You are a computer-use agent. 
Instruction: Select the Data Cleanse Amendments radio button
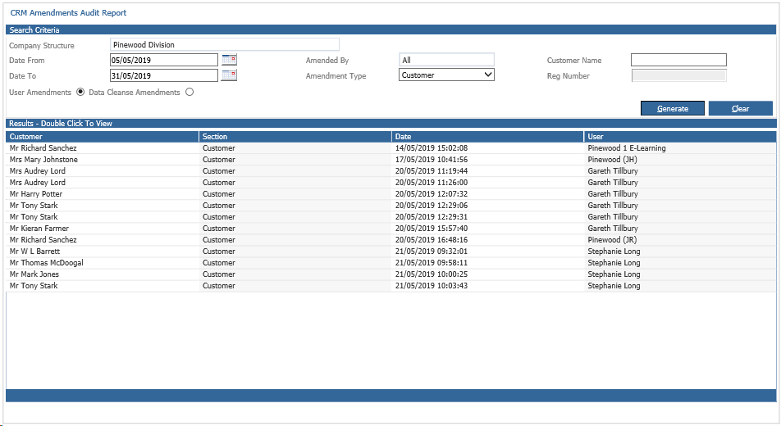tap(190, 92)
